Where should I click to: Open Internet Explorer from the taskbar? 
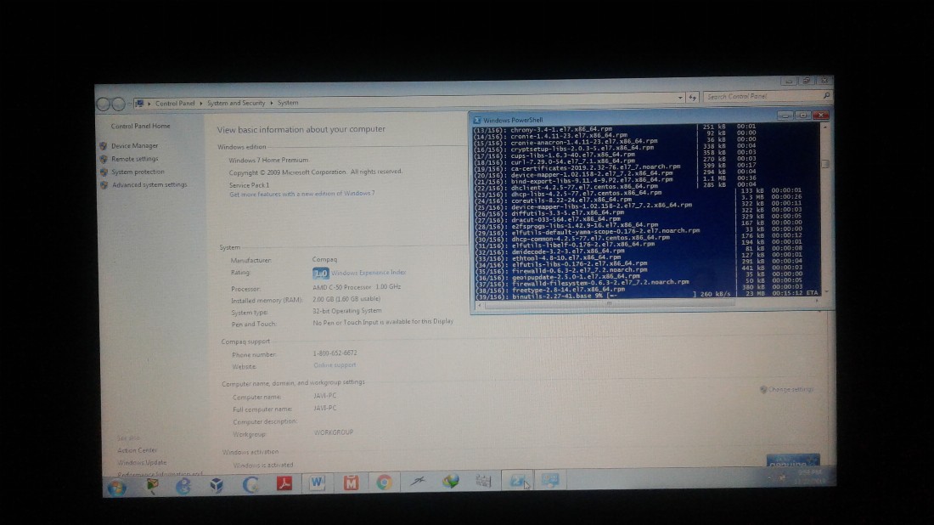click(183, 486)
